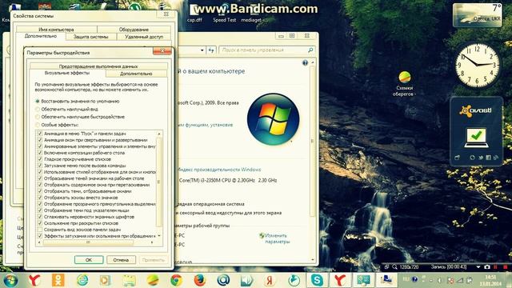Screen dimensions: 512x288
Task: Click the effects list scroll-right arrow
Action: (x=152, y=242)
